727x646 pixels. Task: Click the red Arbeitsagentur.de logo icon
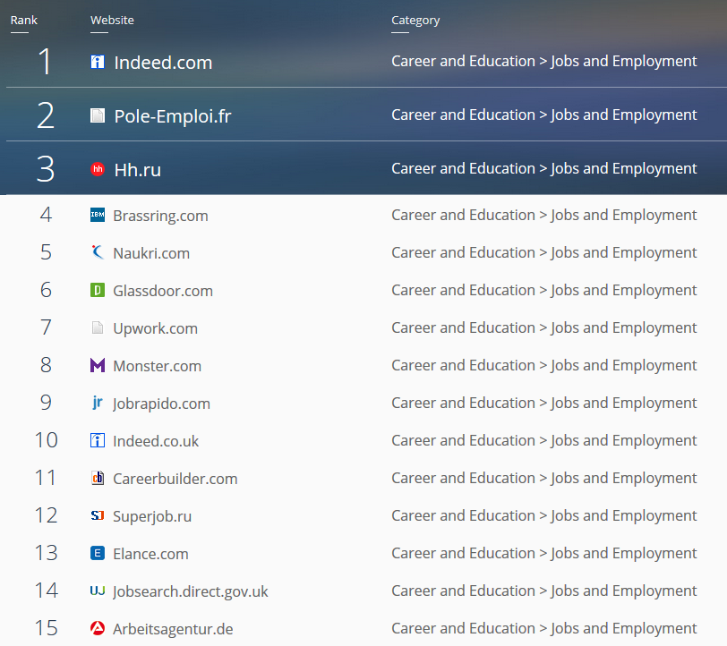point(98,628)
